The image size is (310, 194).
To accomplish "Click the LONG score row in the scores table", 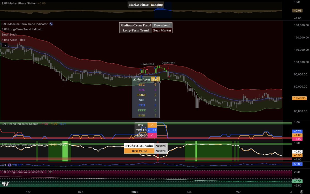I will 146,135.
